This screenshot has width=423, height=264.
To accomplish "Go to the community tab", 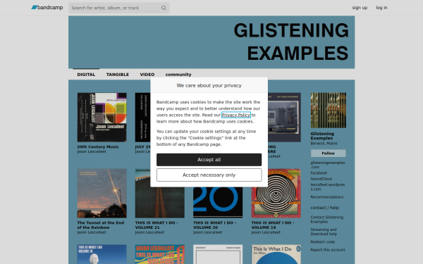I will (178, 75).
